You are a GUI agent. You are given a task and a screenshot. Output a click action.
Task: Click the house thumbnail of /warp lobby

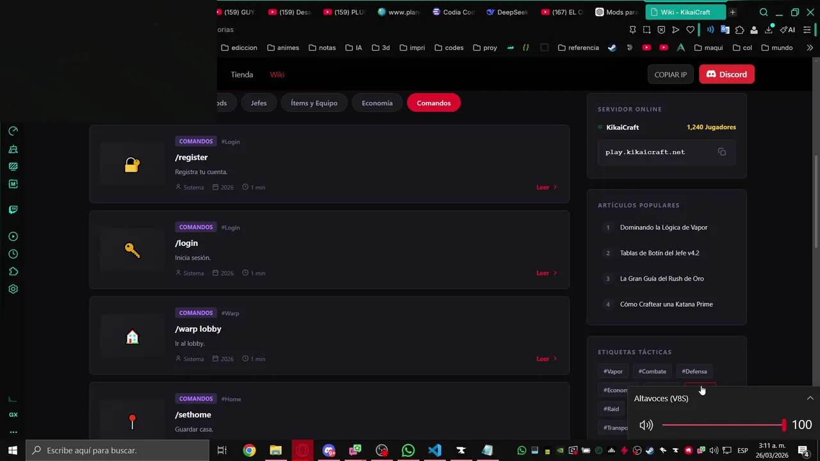coord(132,337)
